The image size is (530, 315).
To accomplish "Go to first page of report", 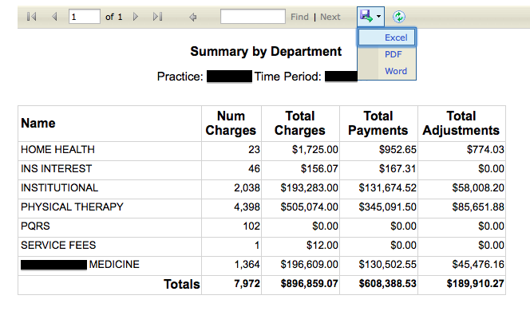I will tap(31, 17).
